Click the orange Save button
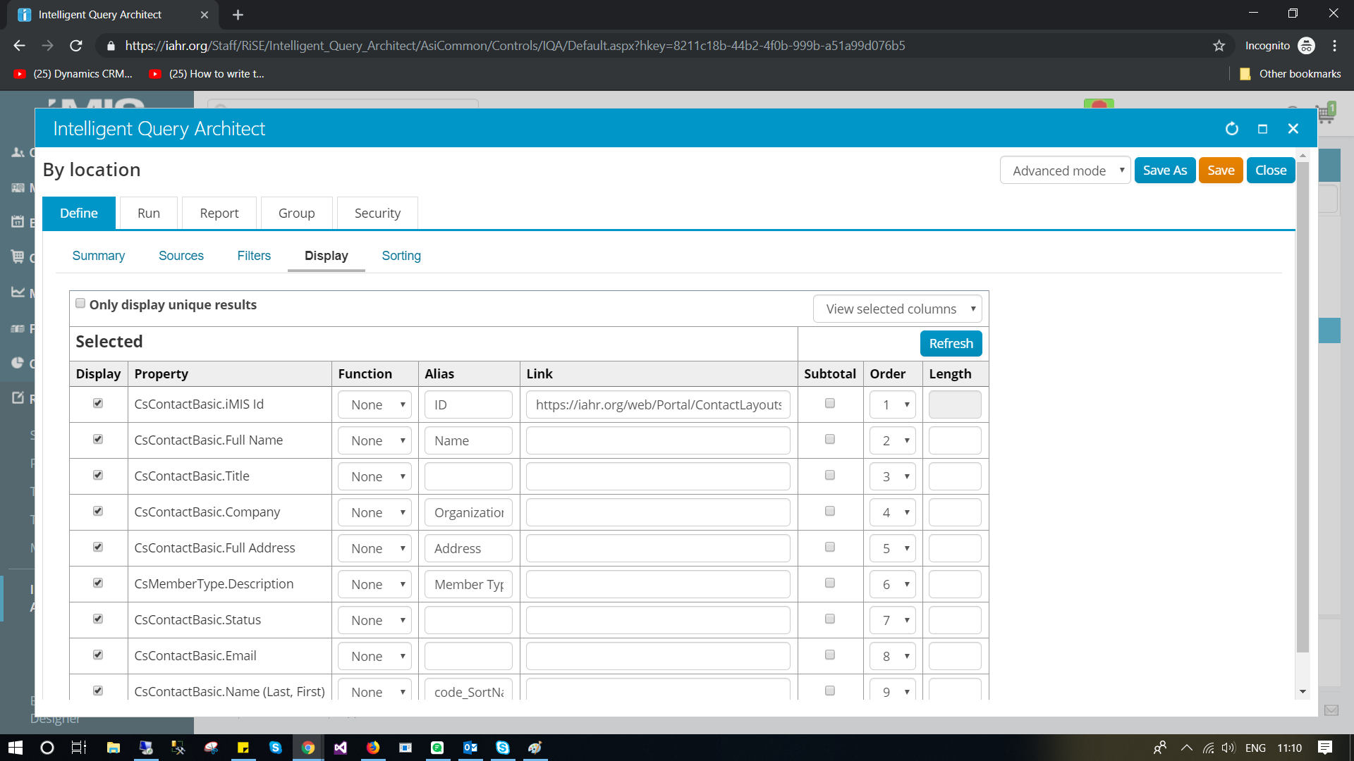 coord(1220,171)
